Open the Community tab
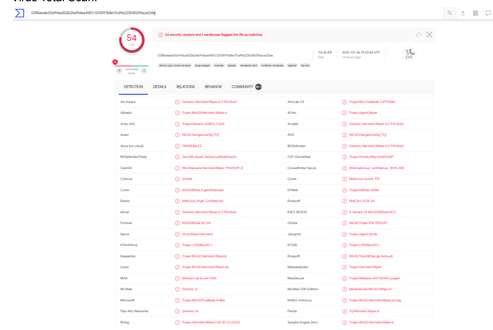The image size is (493, 330). 242,87
